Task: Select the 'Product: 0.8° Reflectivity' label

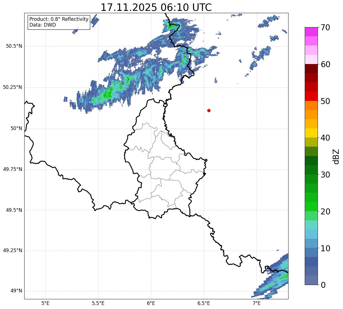Action: click(59, 19)
